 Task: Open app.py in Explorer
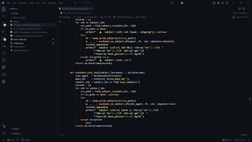click(16, 21)
